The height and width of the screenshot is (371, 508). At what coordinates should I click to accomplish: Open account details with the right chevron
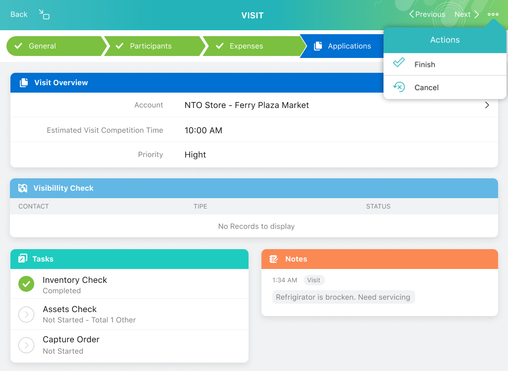pos(487,105)
